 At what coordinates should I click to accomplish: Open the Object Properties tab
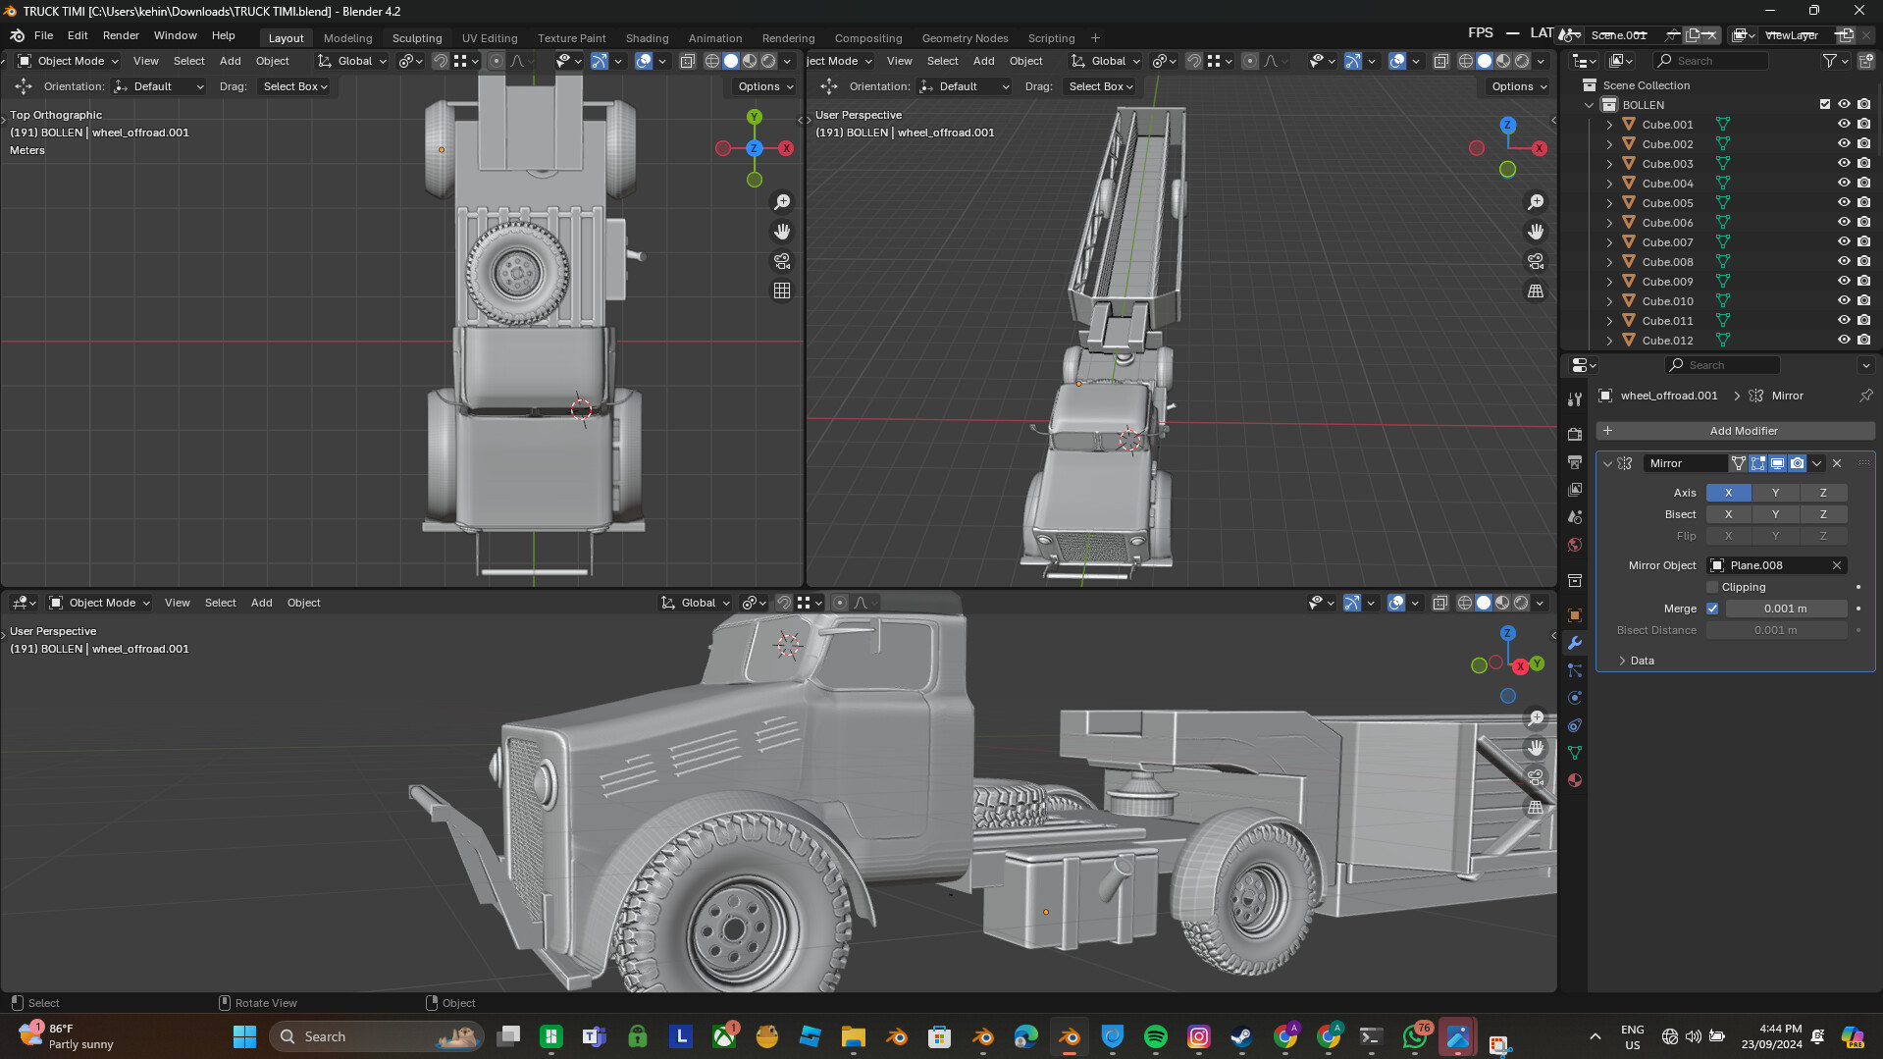1575,615
